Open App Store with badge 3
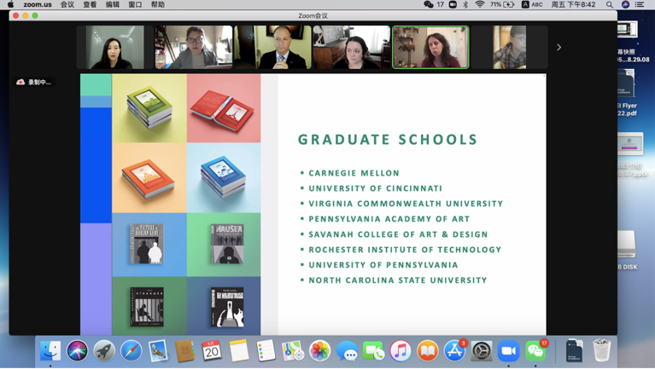655x369 pixels. (x=454, y=350)
